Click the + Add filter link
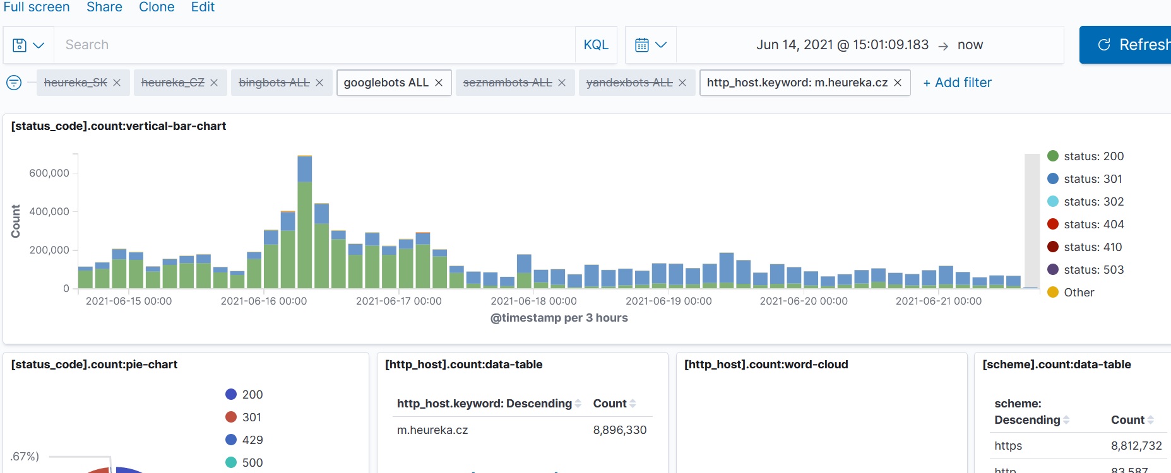The height and width of the screenshot is (473, 1171). point(957,83)
